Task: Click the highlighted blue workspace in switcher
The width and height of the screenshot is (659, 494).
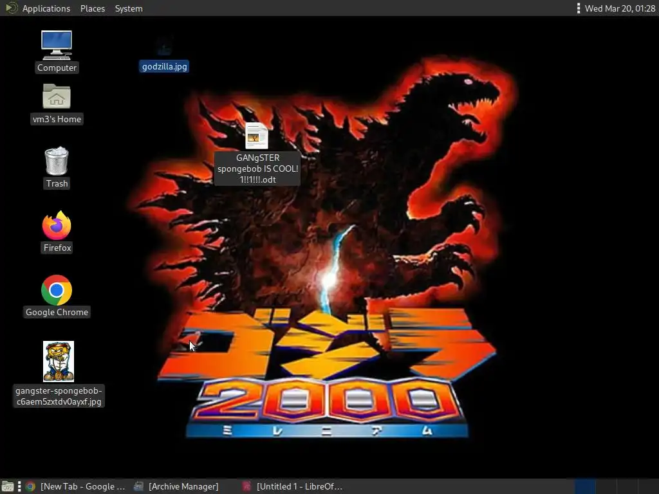Action: click(x=584, y=486)
